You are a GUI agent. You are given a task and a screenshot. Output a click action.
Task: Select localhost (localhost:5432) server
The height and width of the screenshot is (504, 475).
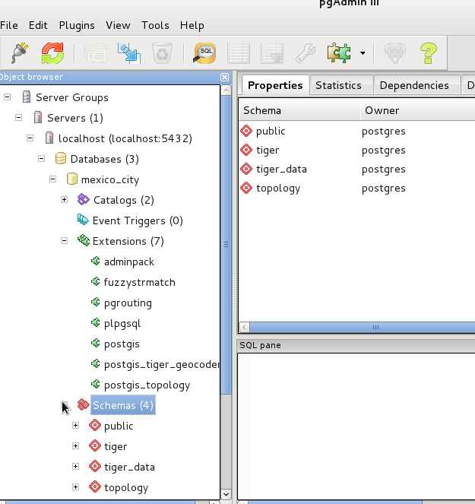point(125,138)
